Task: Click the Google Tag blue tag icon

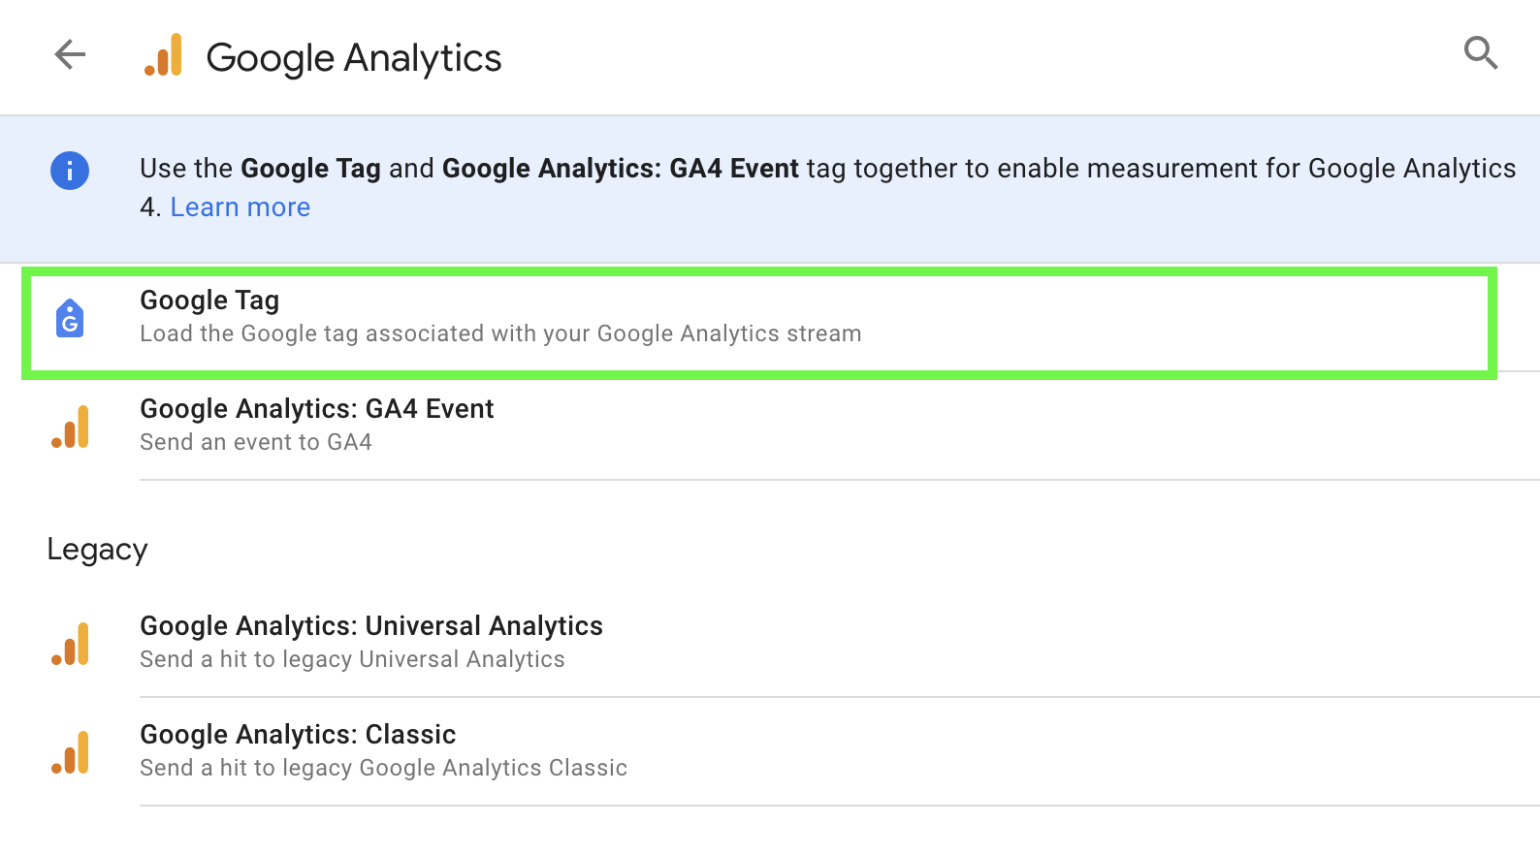Action: (69, 318)
